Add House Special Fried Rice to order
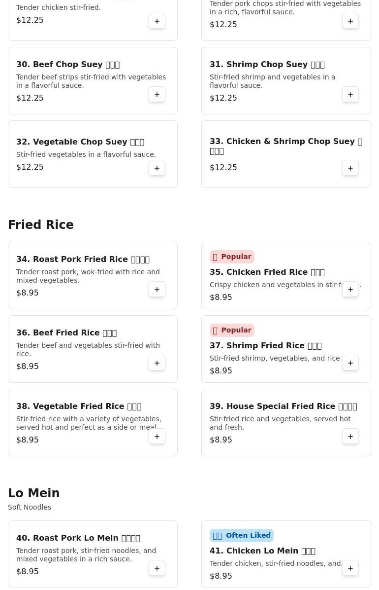The width and height of the screenshot is (379, 590). coord(350,437)
